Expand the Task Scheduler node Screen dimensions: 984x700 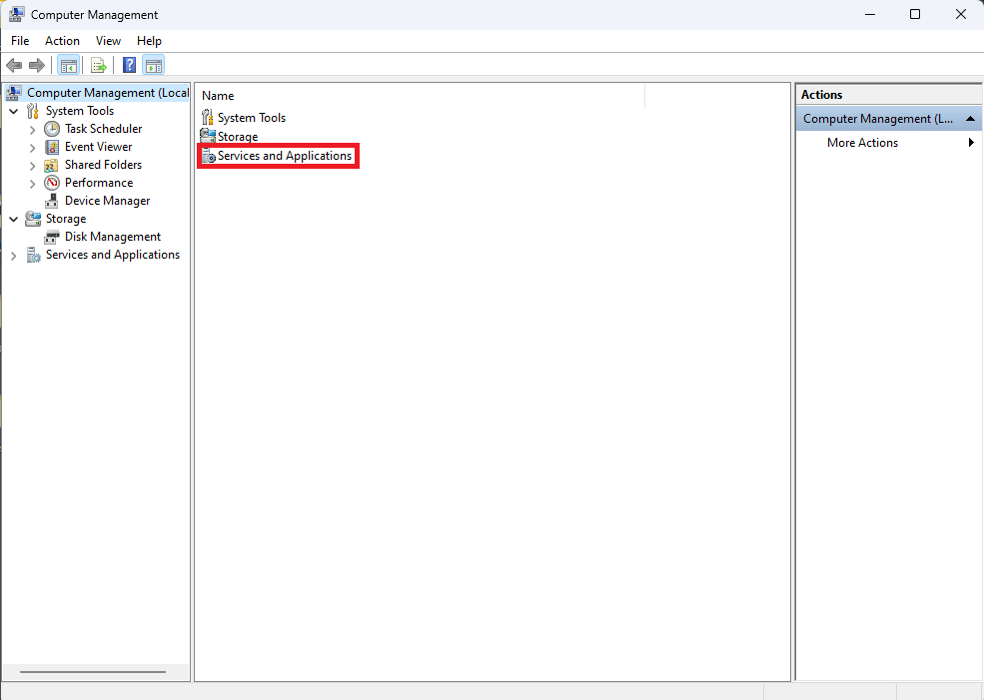tap(33, 130)
